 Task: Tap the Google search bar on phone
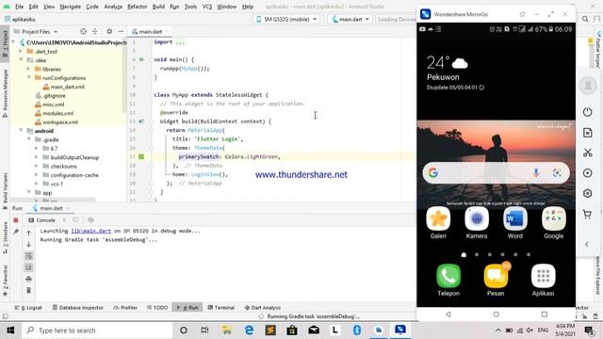click(497, 173)
